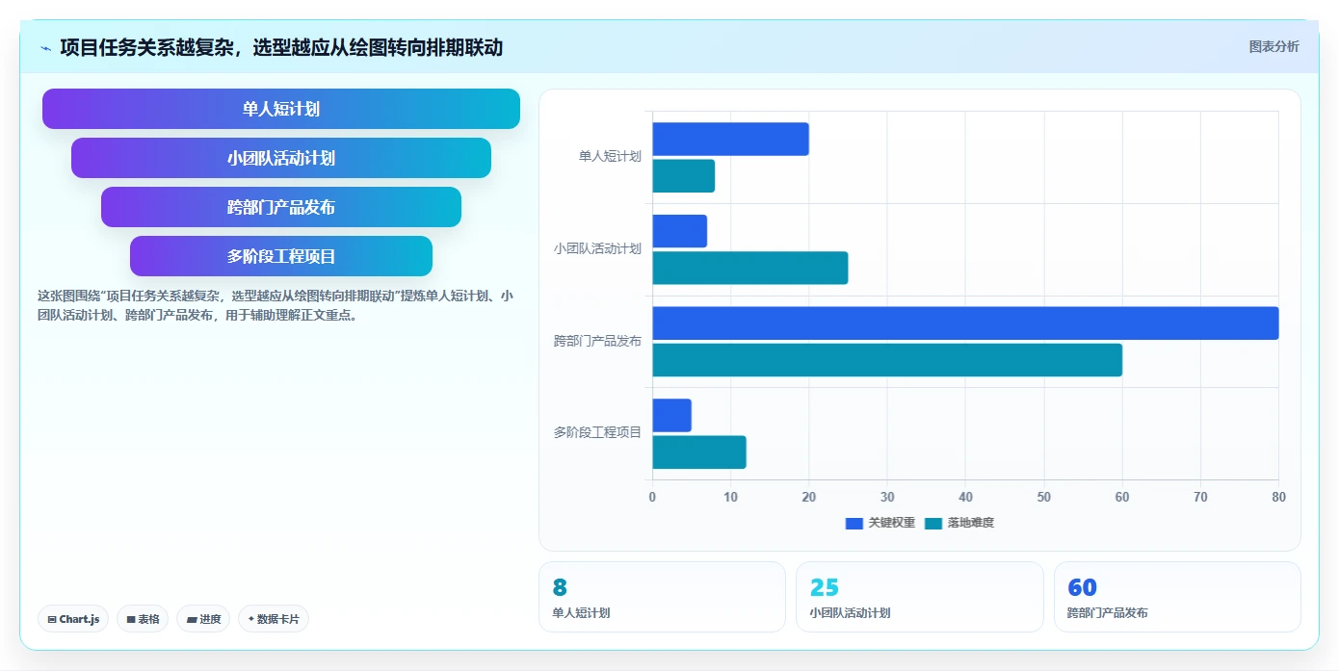This screenshot has width=1339, height=671.
Task: Click the lightning icon beside the title
Action: coord(46,48)
